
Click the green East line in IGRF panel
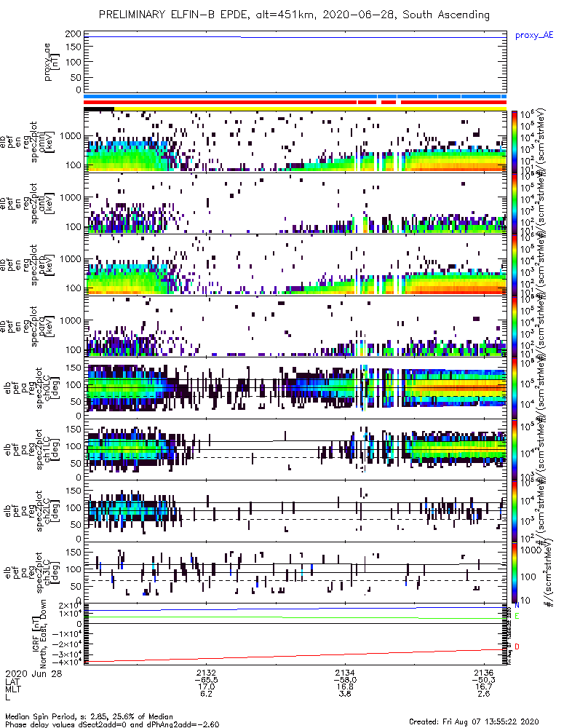pyautogui.click(x=295, y=617)
